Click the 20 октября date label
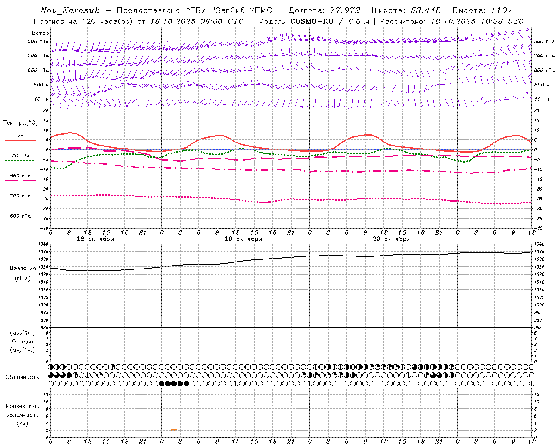The width and height of the screenshot is (557, 445). click(x=391, y=239)
